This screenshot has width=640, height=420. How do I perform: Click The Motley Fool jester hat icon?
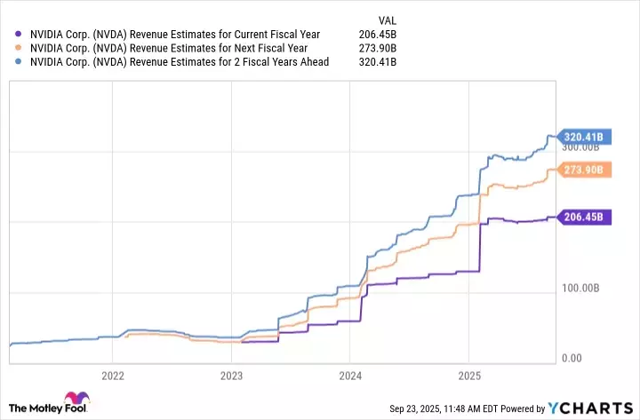tap(73, 399)
